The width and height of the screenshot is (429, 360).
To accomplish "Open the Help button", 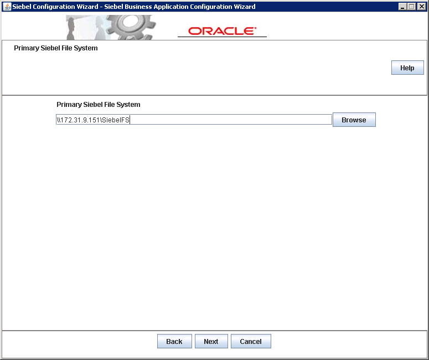I will coord(407,68).
